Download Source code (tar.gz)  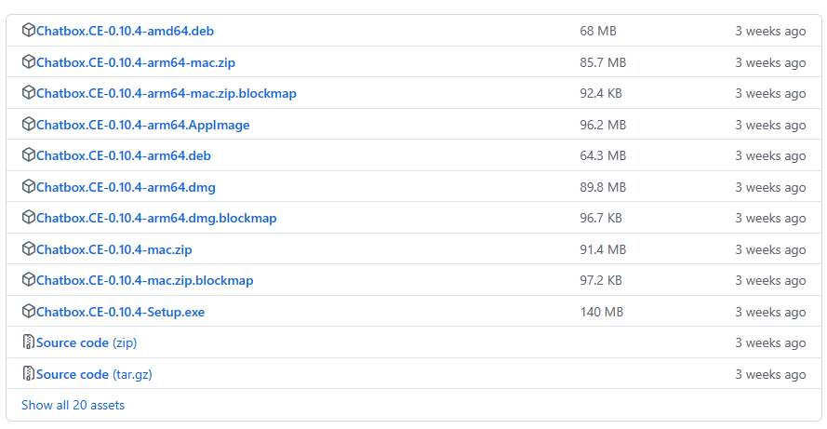(x=94, y=375)
